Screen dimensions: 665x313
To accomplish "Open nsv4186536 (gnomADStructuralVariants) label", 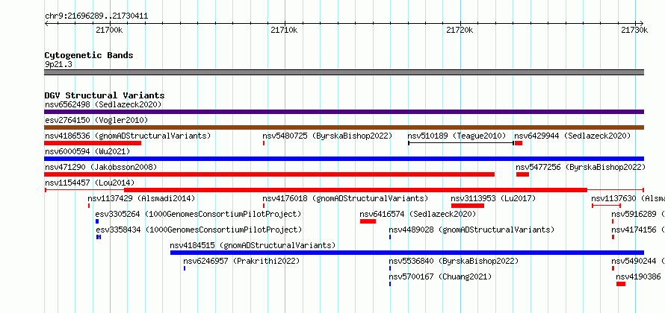I will click(x=128, y=136).
